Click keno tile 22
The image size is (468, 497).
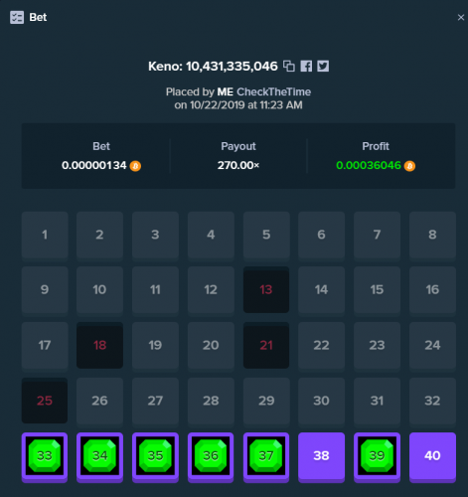(321, 346)
